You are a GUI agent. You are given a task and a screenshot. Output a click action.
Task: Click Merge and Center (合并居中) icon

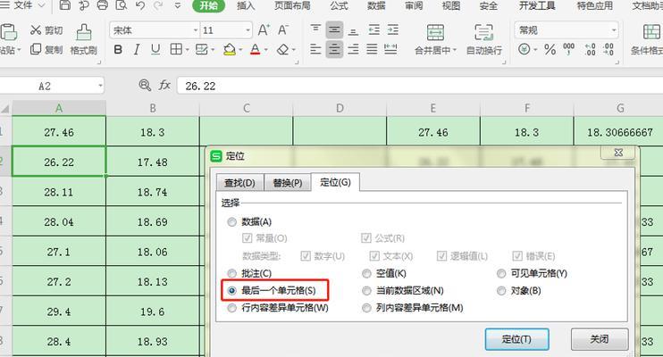tap(435, 32)
